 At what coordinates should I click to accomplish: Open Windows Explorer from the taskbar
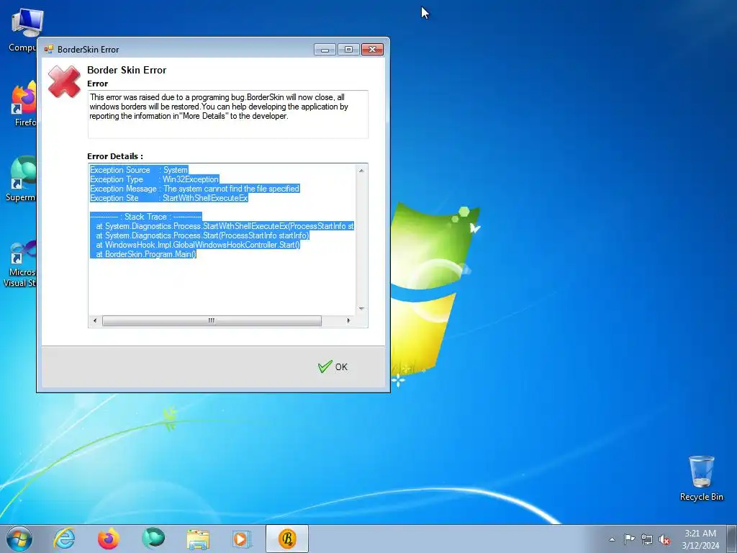point(198,539)
